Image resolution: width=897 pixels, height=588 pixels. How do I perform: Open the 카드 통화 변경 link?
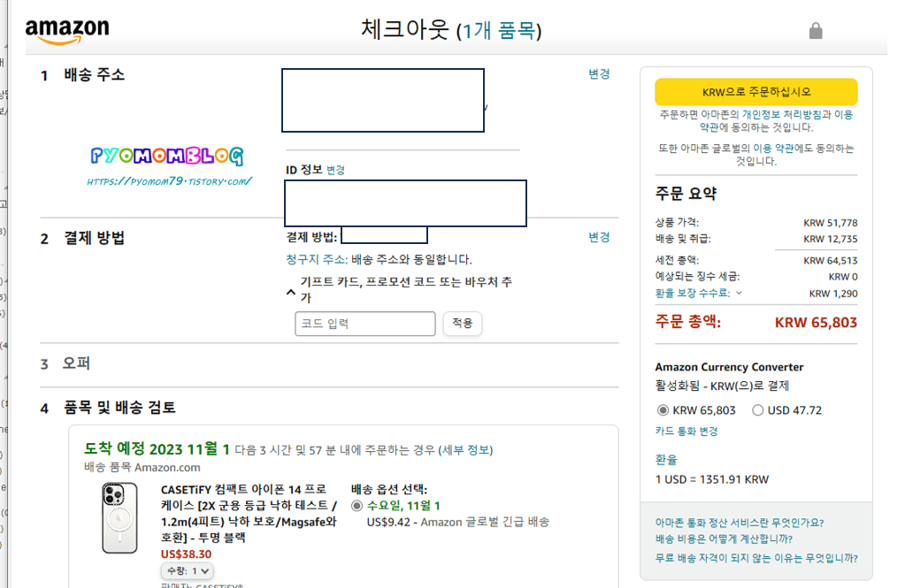tap(686, 431)
